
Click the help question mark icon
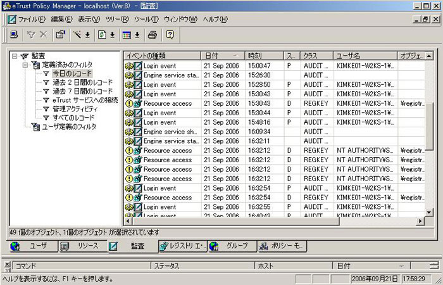pos(170,35)
